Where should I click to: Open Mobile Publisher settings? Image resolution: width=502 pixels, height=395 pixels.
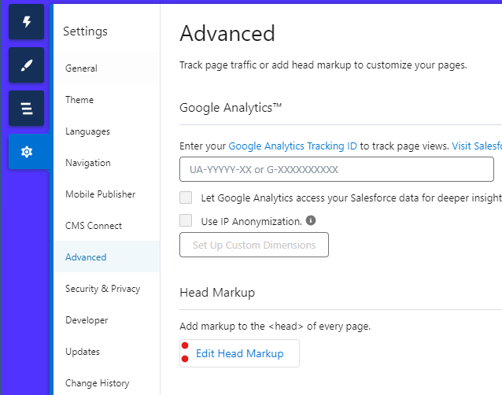[x=100, y=194]
